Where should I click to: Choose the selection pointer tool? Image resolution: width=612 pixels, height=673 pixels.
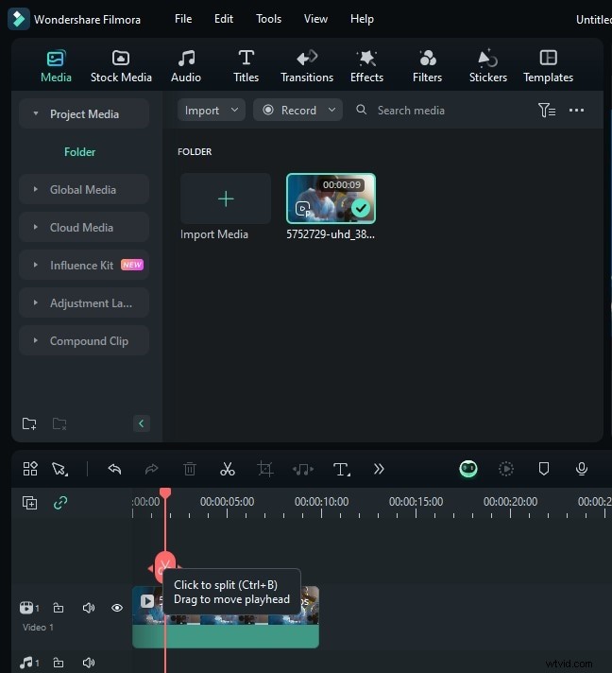pos(60,469)
